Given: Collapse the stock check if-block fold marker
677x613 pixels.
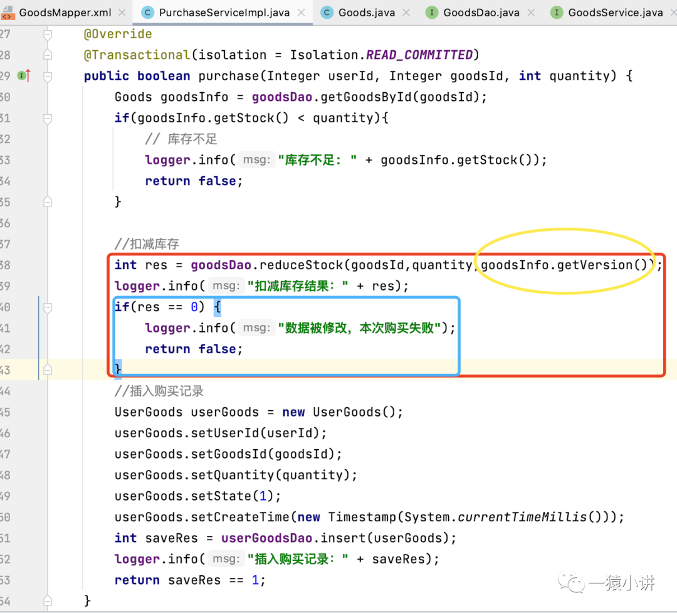Looking at the screenshot, I should 48,118.
